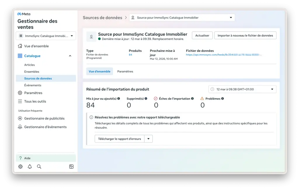
Task: Collapse the Catalogue menu section
Action: click(70, 56)
